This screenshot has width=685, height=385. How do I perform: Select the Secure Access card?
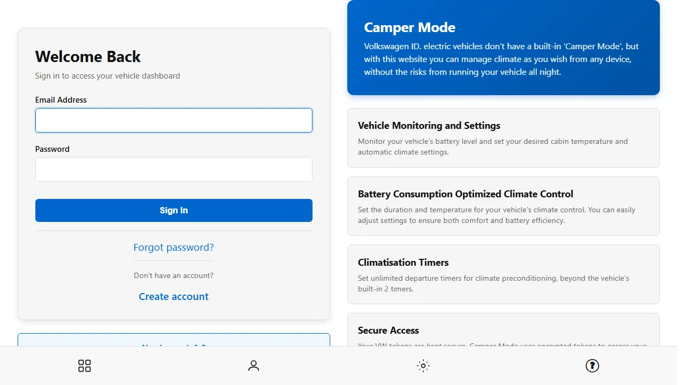click(x=503, y=334)
